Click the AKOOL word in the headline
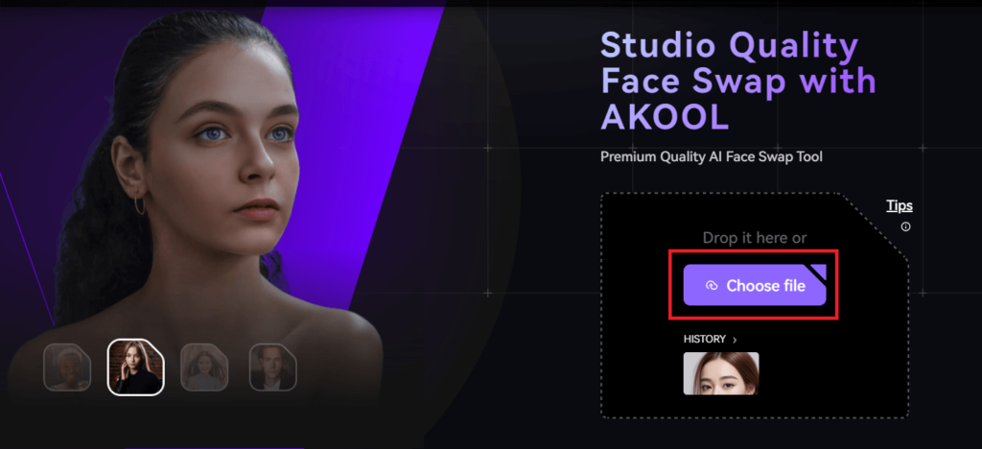 (665, 115)
